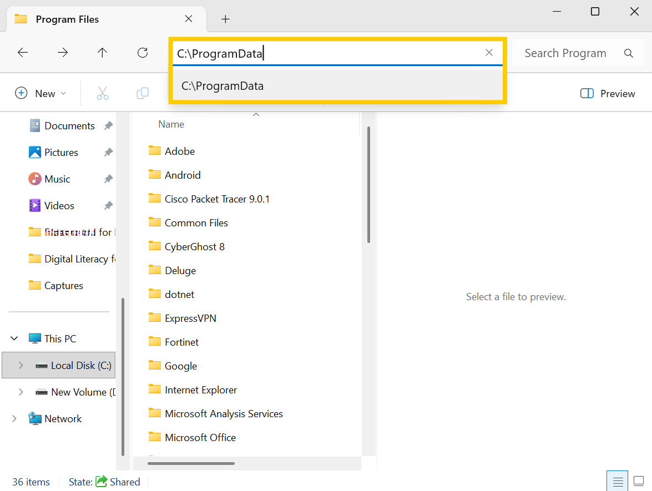Screen dimensions: 652x491
Task: Unpin Documents via its pin icon
Action: pos(108,125)
